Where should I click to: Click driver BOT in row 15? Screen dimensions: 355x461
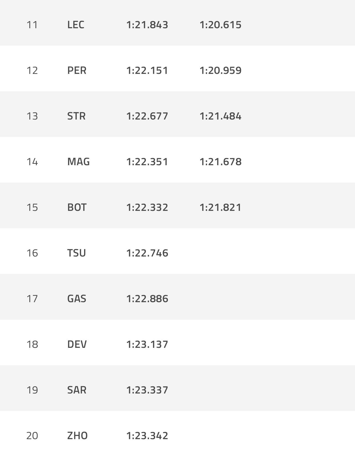coord(77,207)
